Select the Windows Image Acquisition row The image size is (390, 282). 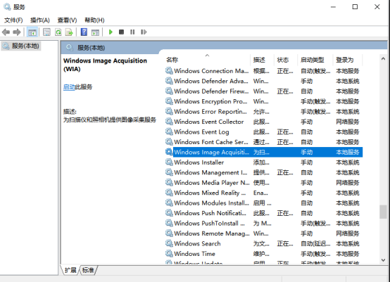pos(264,152)
